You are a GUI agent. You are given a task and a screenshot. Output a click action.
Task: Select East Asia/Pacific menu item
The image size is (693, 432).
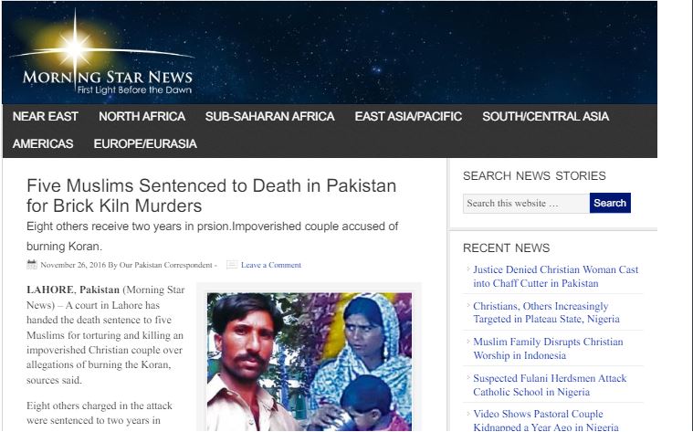408,116
